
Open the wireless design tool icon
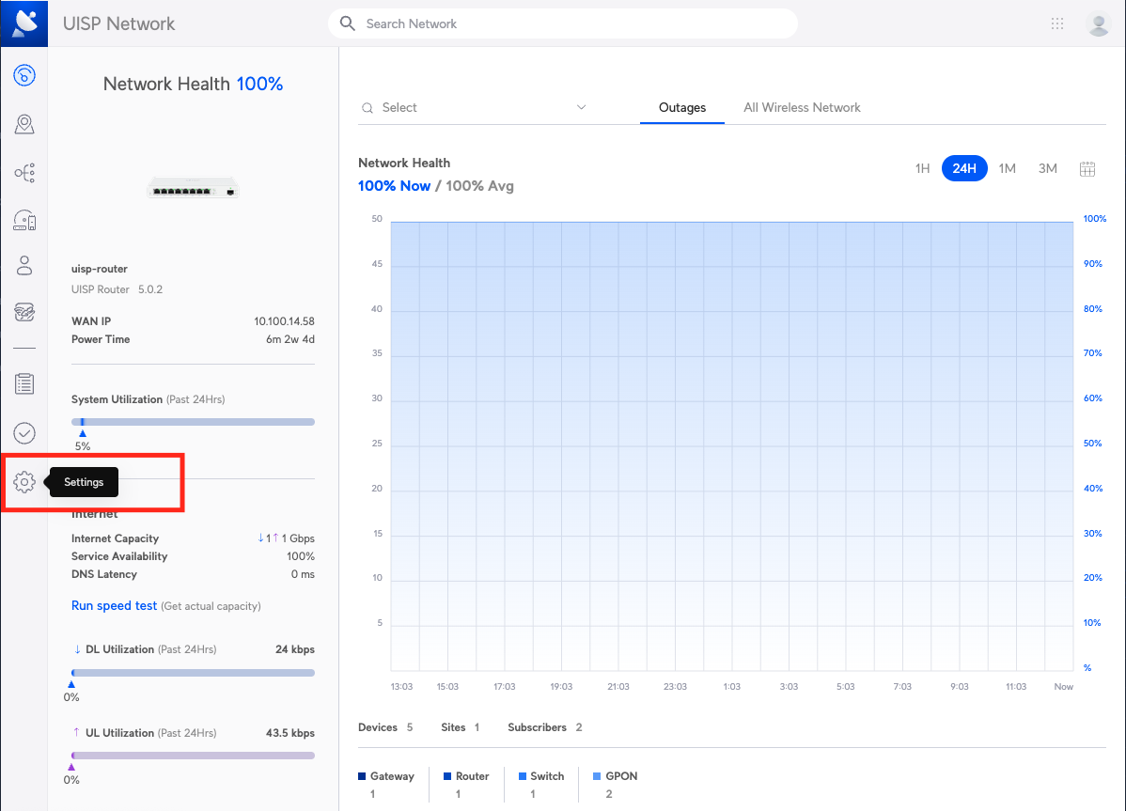click(x=24, y=312)
